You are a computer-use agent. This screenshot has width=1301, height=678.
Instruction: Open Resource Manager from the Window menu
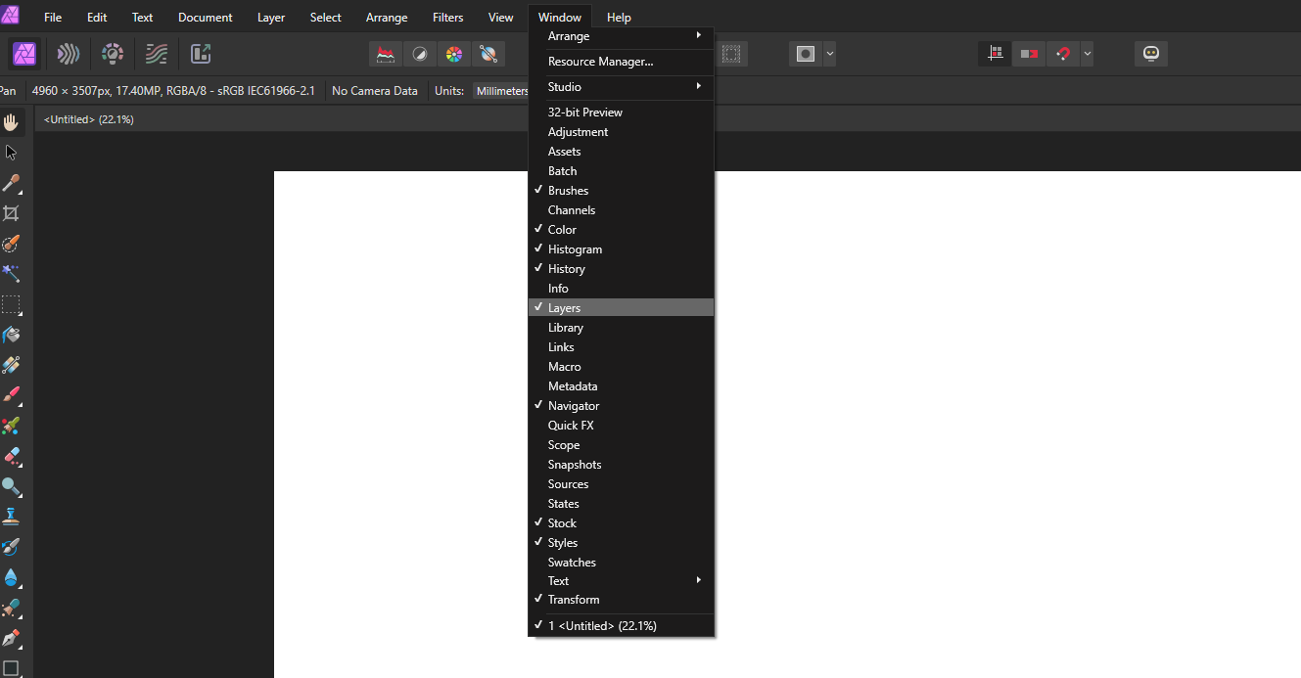[x=601, y=61]
